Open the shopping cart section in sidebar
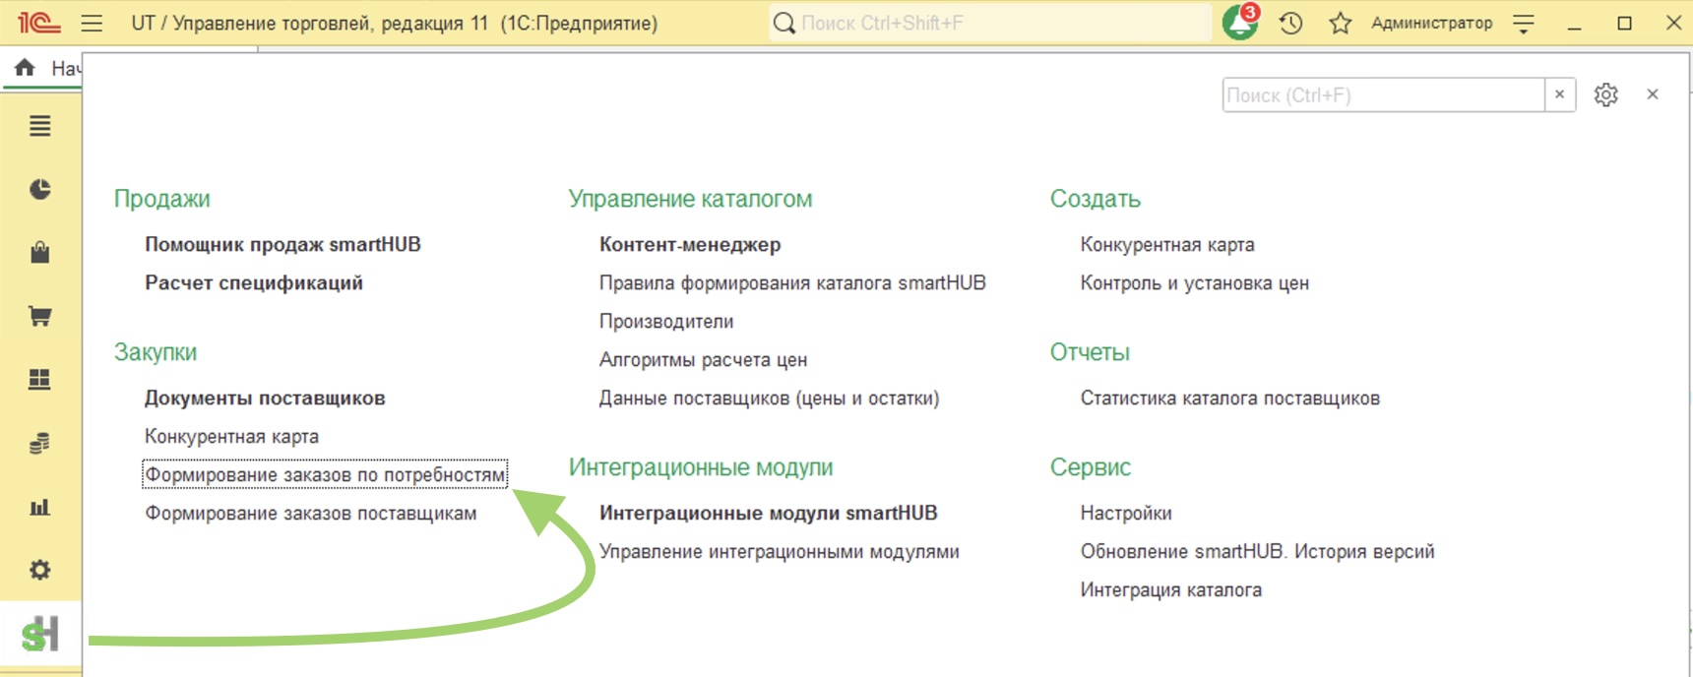1693x677 pixels. [x=40, y=316]
